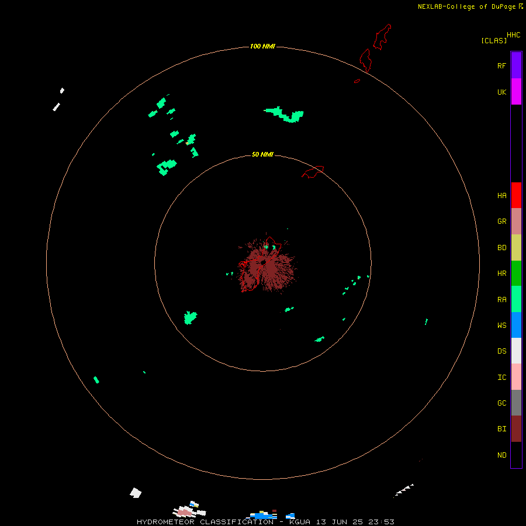Screen dimensions: 526x526
Task: Click the "DS" legend label
Action: [x=502, y=351]
